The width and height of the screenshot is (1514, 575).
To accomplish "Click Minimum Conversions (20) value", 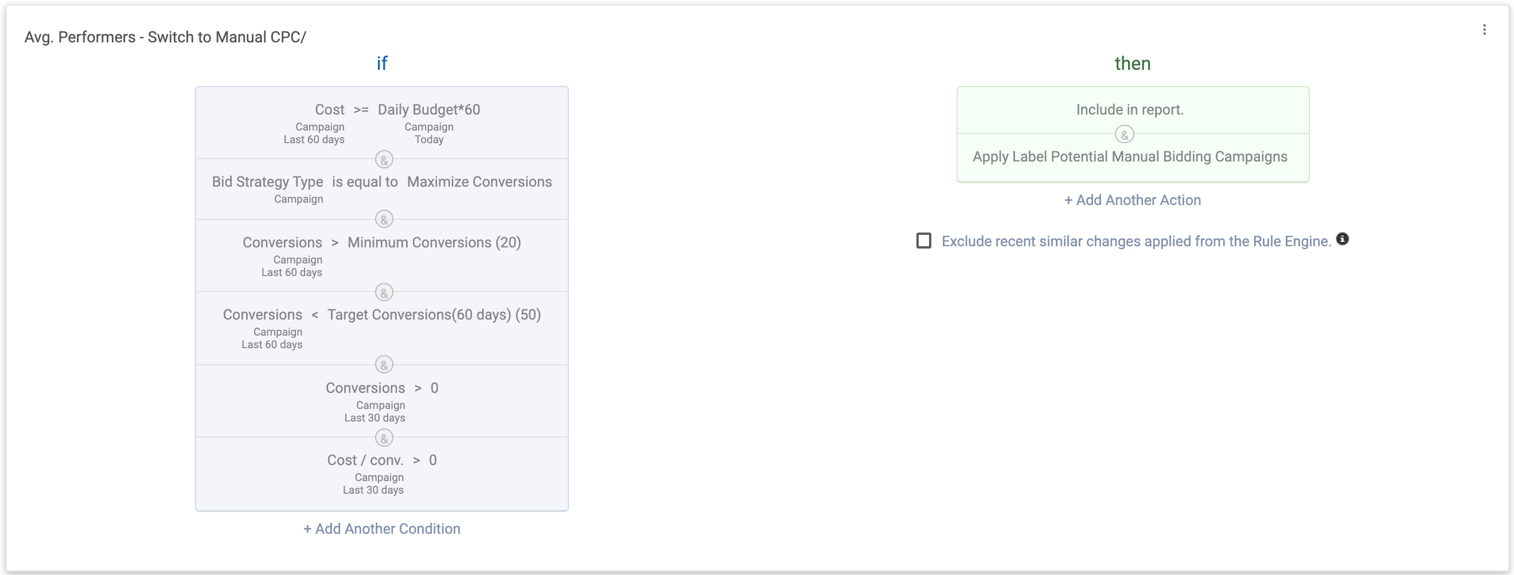I will pos(434,242).
